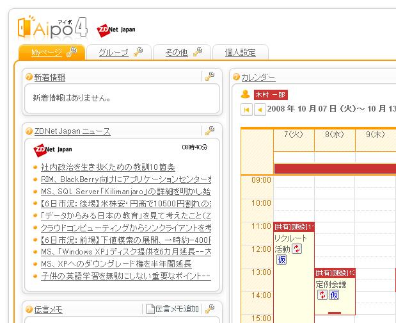Viewport: 396px width, 323px height.
Task: Click the 14:00 time row label
Action: tap(262, 295)
